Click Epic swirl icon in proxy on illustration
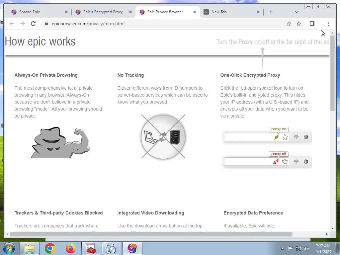Viewport: 340px width, 255px height. (x=306, y=137)
